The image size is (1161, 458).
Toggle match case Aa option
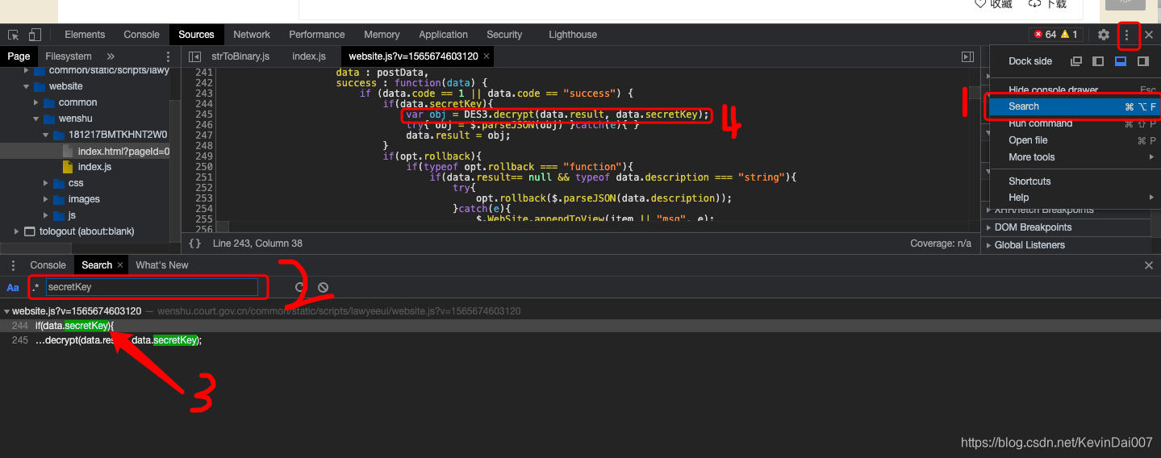(13, 288)
